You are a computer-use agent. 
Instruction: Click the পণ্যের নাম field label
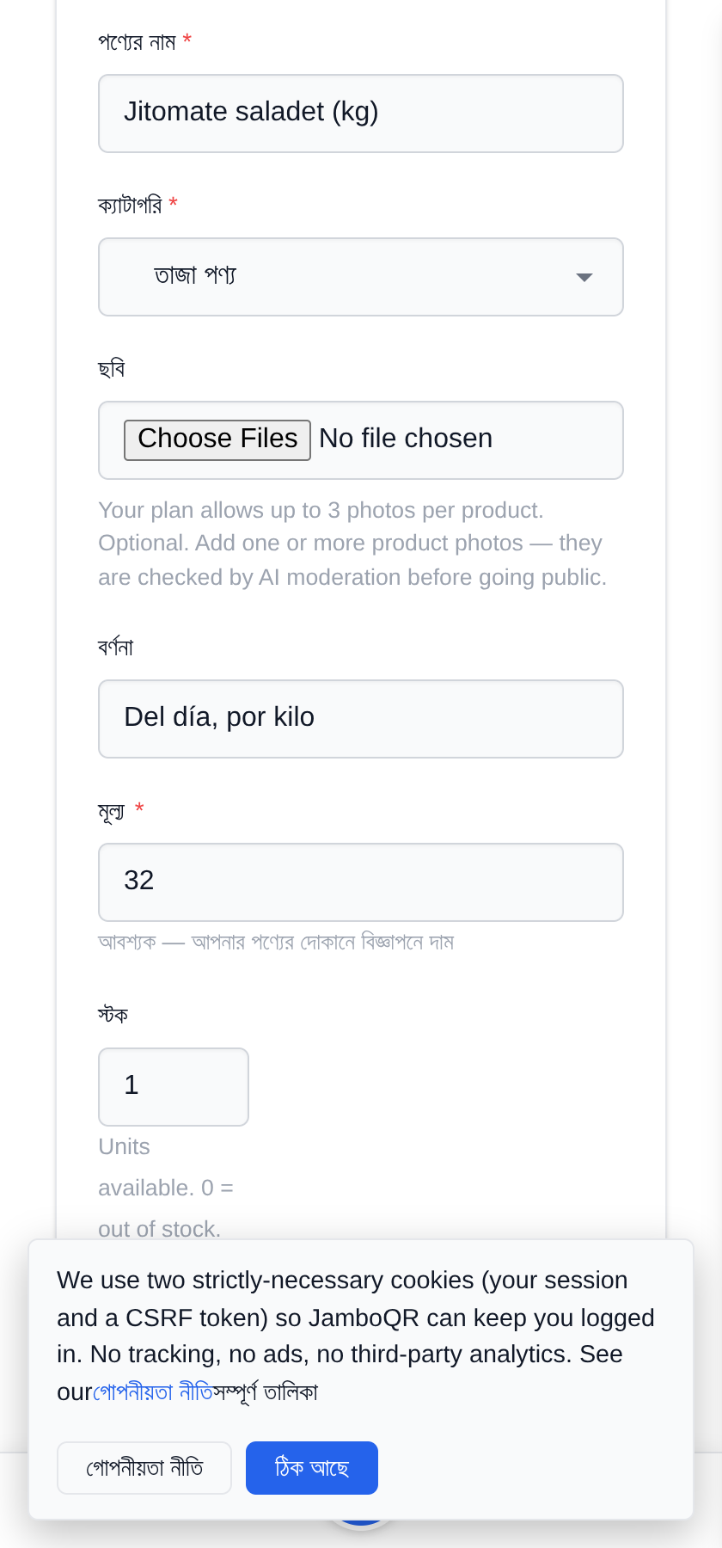coord(138,42)
